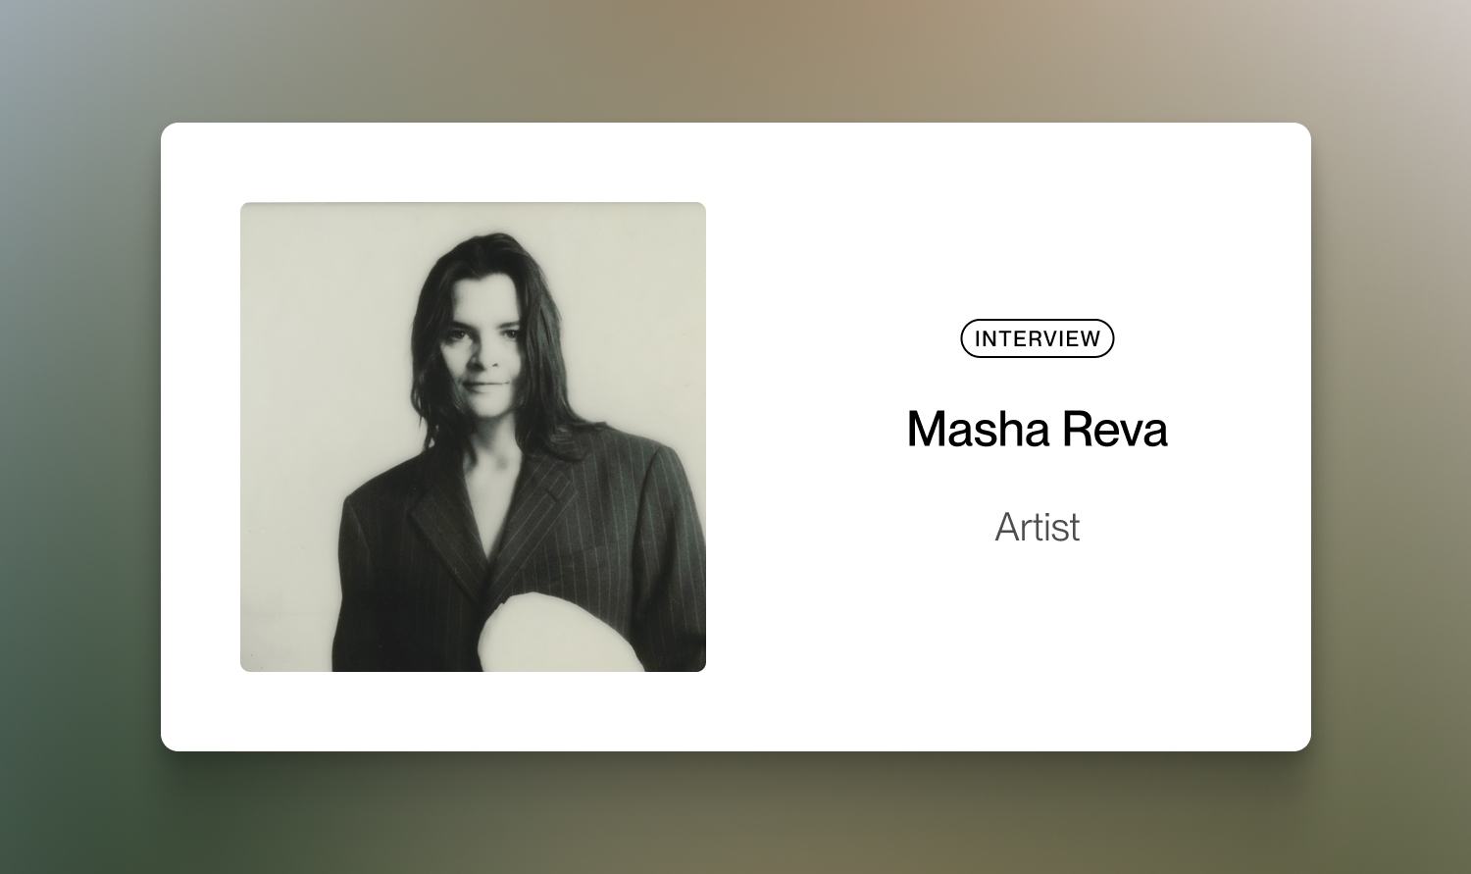Click the blurred tan background above the card

tap(735, 59)
